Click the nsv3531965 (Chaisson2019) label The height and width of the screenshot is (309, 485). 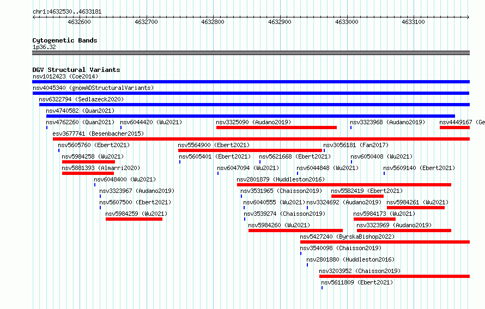point(281,191)
